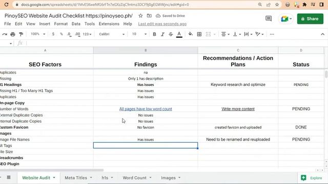This screenshot has width=328, height=184.
Task: Open the File menu
Action: pyautogui.click(x=8, y=24)
